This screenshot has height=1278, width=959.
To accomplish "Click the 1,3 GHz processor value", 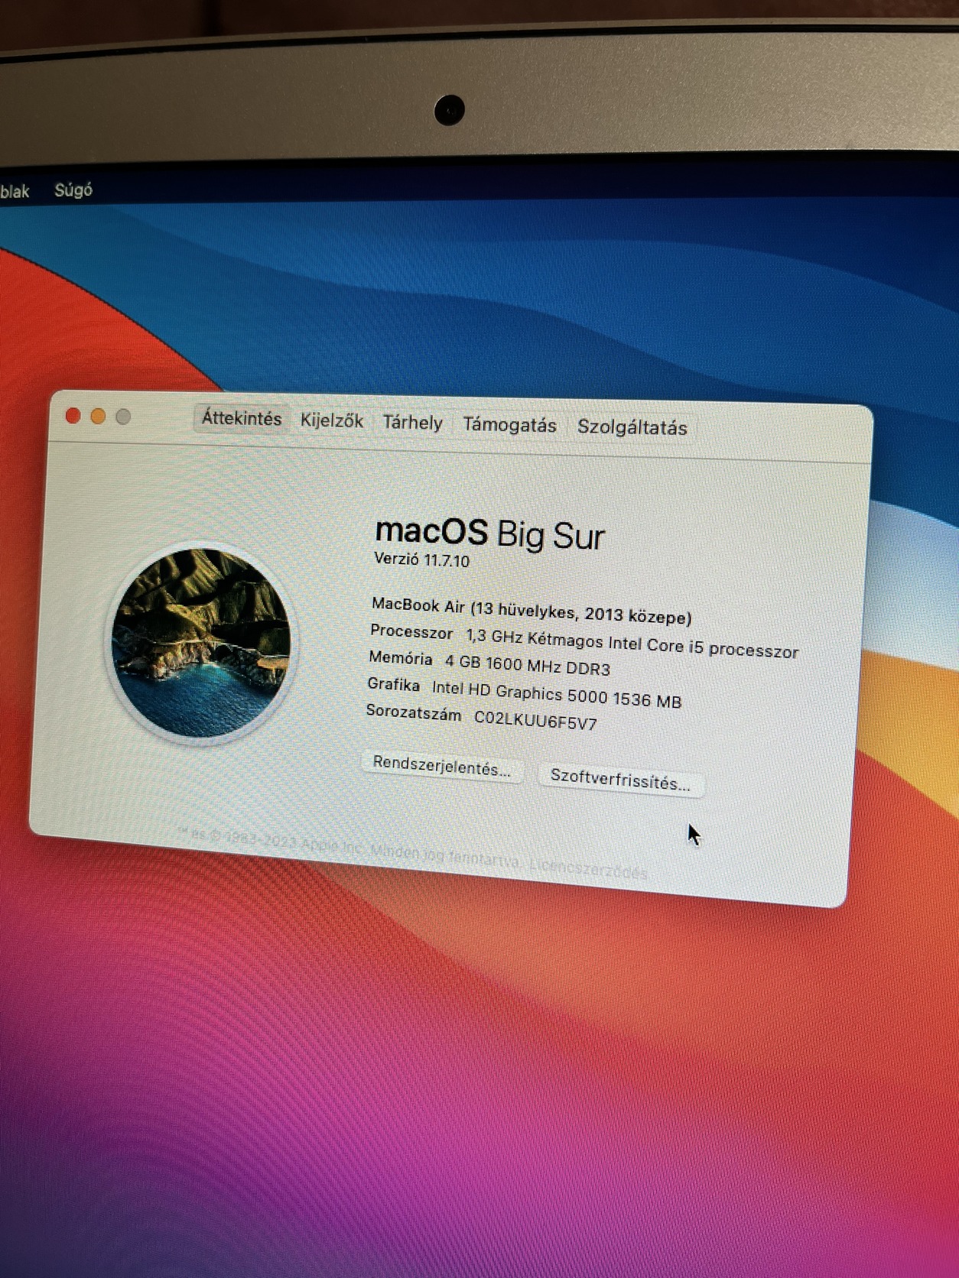I will (632, 643).
